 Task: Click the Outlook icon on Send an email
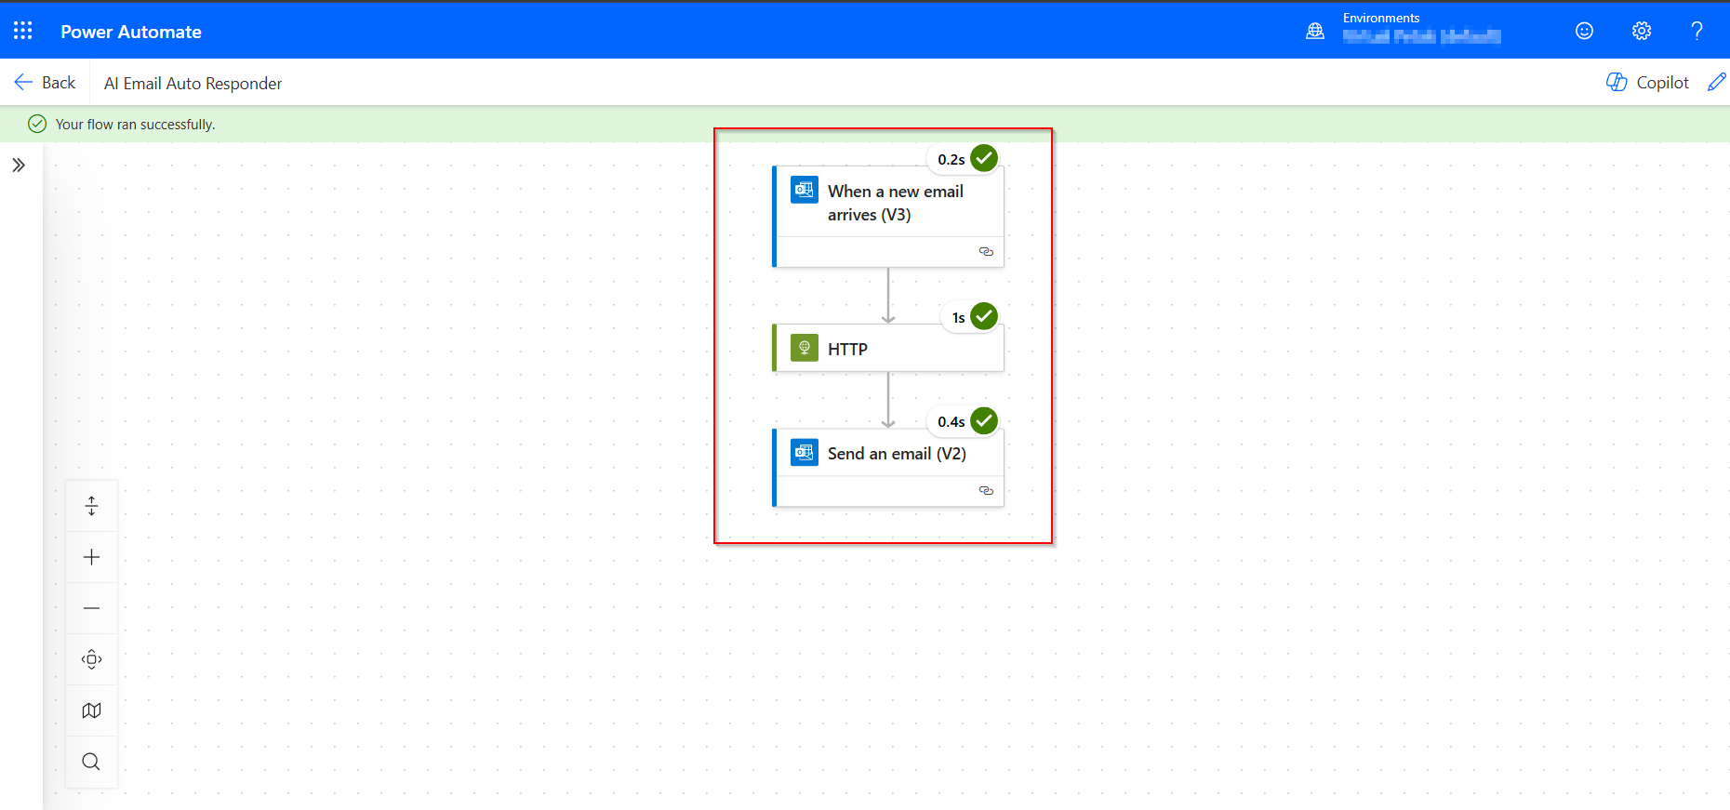pyautogui.click(x=805, y=453)
